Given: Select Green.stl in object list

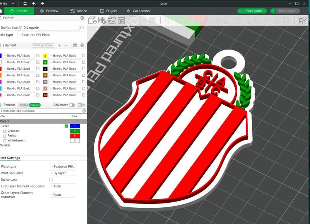Looking at the screenshot, I should pyautogui.click(x=13, y=131).
